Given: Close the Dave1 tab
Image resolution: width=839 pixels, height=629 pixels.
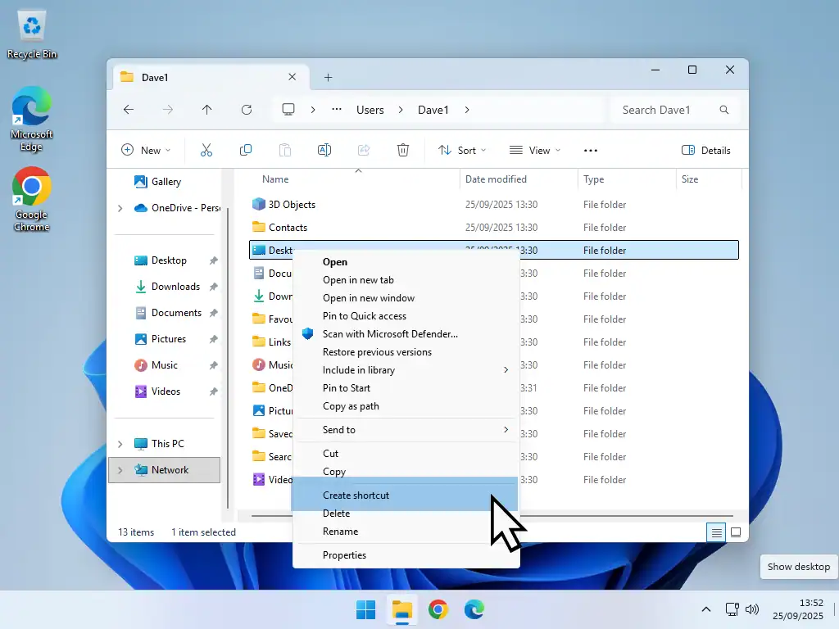Looking at the screenshot, I should (x=293, y=77).
